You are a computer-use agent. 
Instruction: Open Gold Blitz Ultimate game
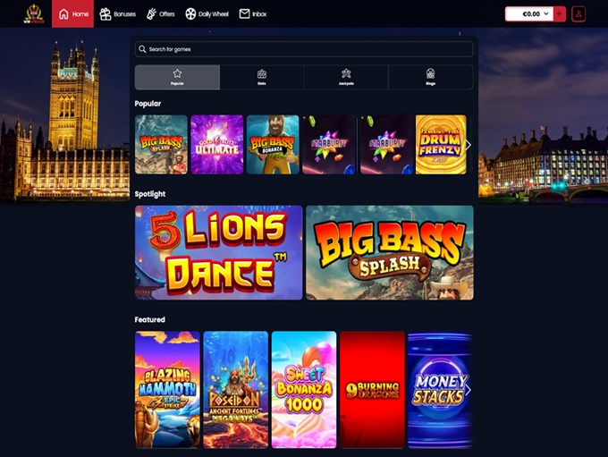(216, 144)
